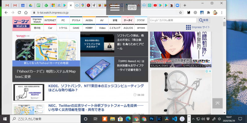Image resolution: width=247 pixels, height=123 pixels.
Task: Open the Windows Start menu
Action: pos(5,119)
